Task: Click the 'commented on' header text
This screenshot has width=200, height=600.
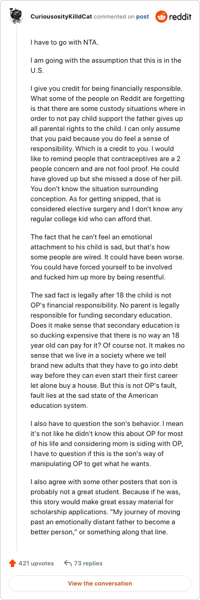Action: point(114,17)
